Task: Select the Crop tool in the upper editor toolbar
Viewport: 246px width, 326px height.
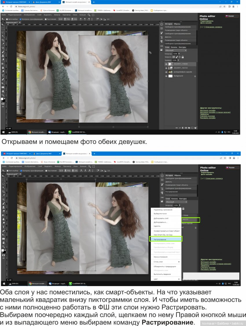Action: 3,40
